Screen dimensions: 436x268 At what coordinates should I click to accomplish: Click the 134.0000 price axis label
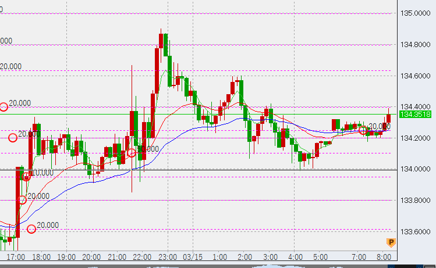416,169
